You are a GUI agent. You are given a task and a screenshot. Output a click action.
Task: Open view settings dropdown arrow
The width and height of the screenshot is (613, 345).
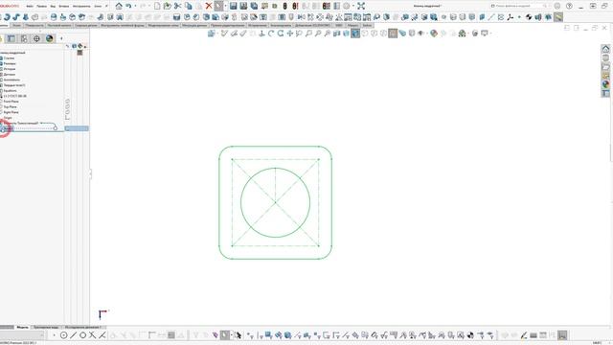(x=490, y=34)
